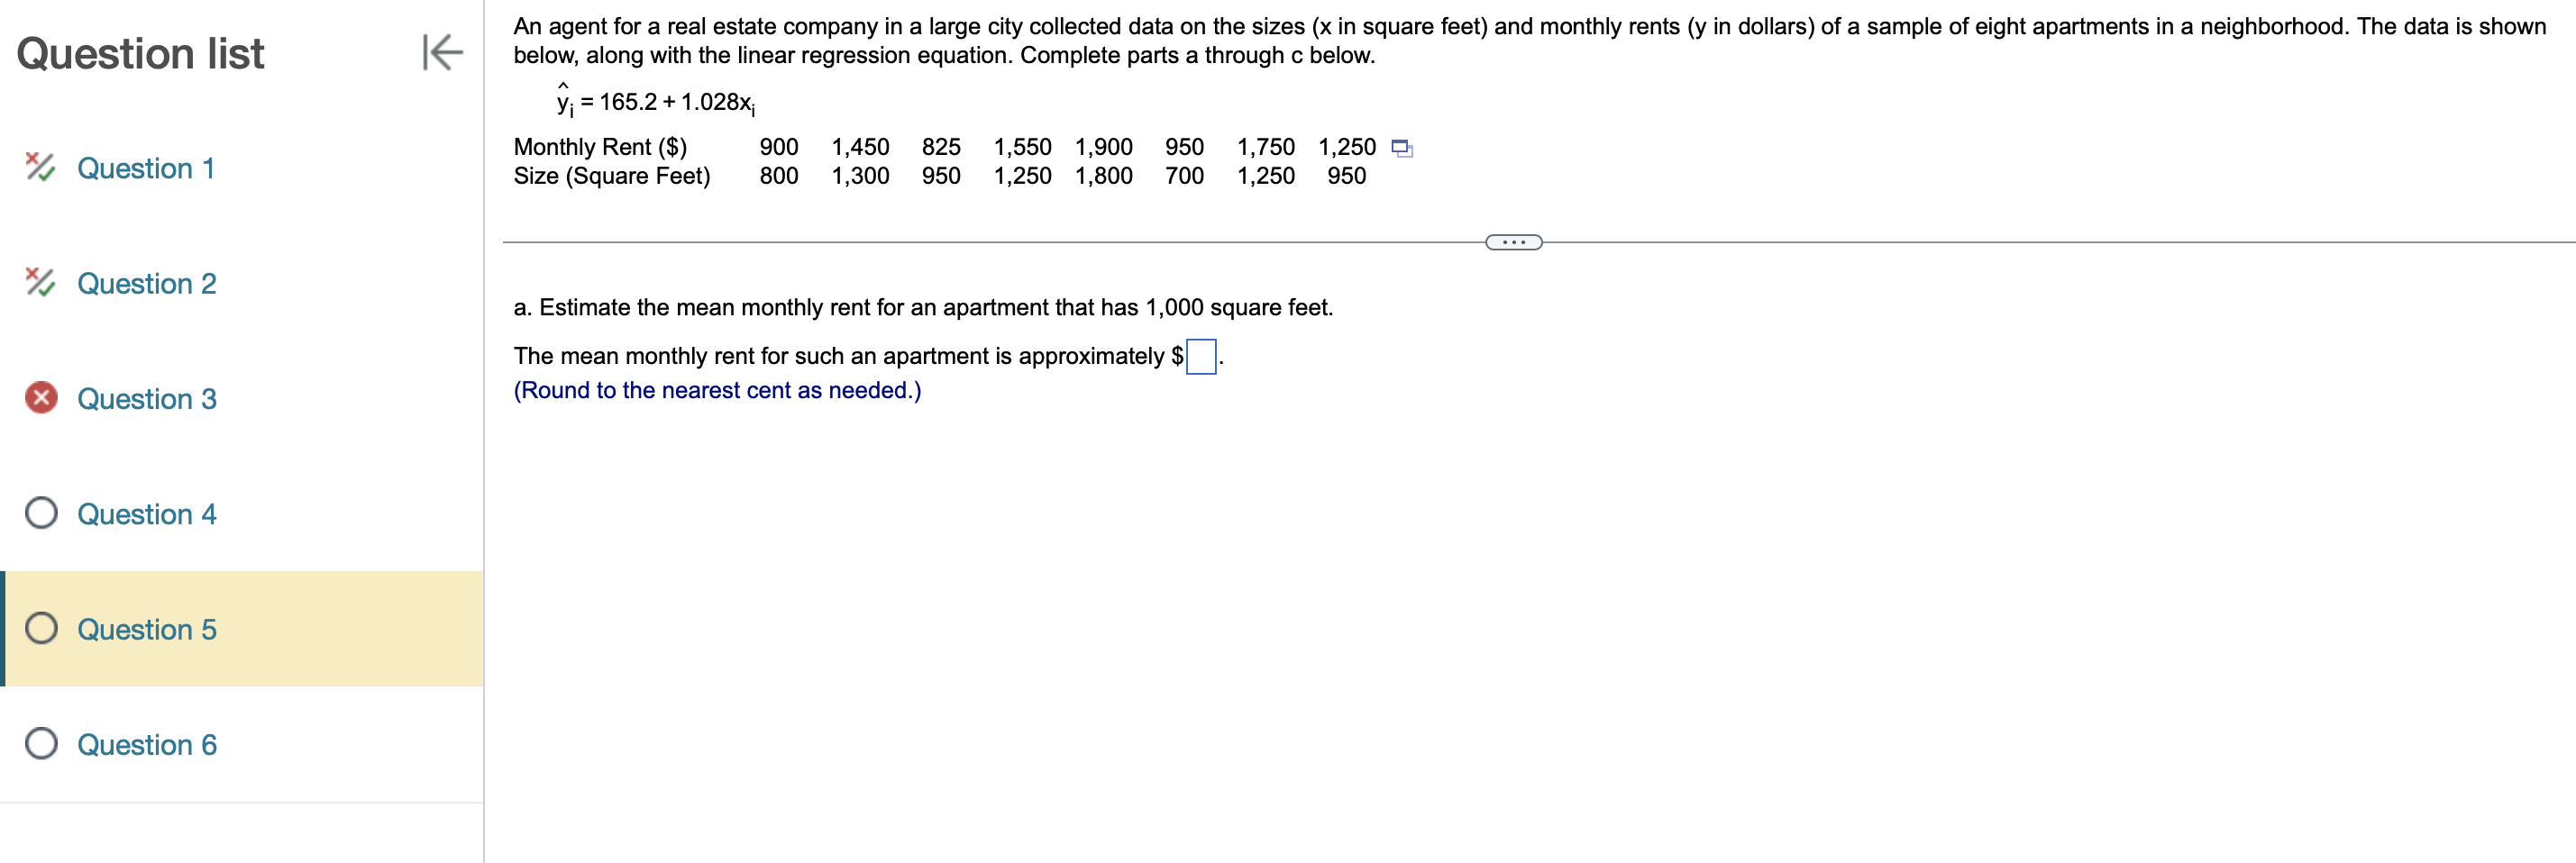Click the unanswered circle icon beside Question 4

41,513
